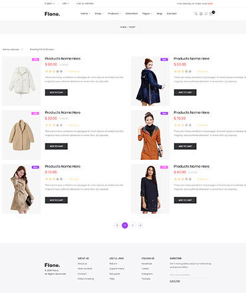Click the Flone logo in the footer
Screen dimensions: 246x293
tap(53, 265)
